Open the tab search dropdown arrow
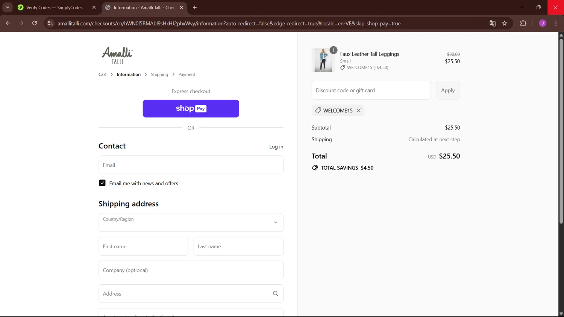564x317 pixels. pyautogui.click(x=8, y=8)
